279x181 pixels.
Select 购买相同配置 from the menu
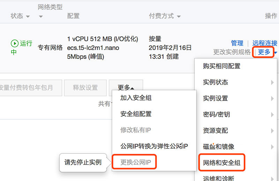pos(221,66)
